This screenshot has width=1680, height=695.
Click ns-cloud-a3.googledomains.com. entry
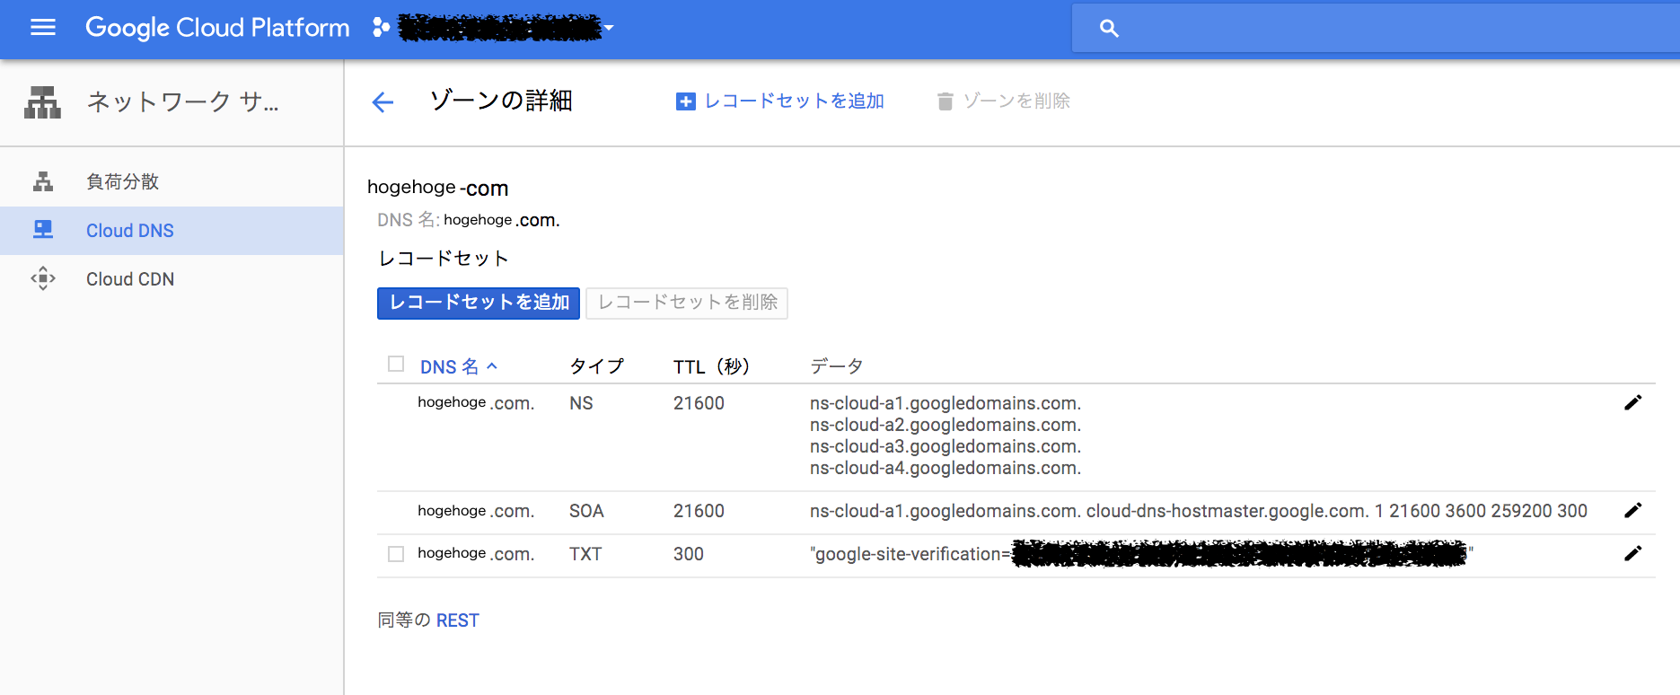(946, 446)
